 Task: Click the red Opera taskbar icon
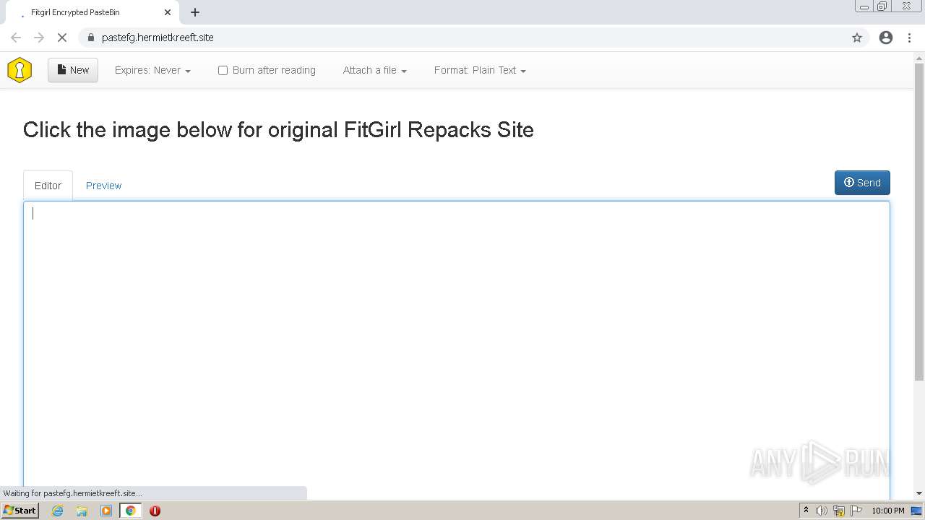[x=155, y=511]
